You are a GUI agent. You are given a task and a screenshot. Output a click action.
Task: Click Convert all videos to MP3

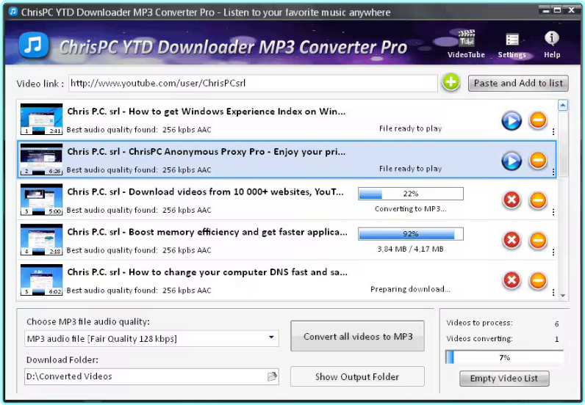pos(357,336)
